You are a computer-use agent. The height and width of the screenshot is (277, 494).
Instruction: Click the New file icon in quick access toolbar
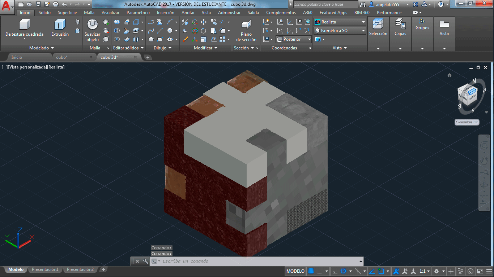coord(21,4)
